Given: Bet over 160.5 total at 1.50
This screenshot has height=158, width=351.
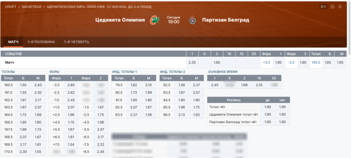Looking at the screenshot, I should pyautogui.click(x=23, y=85).
